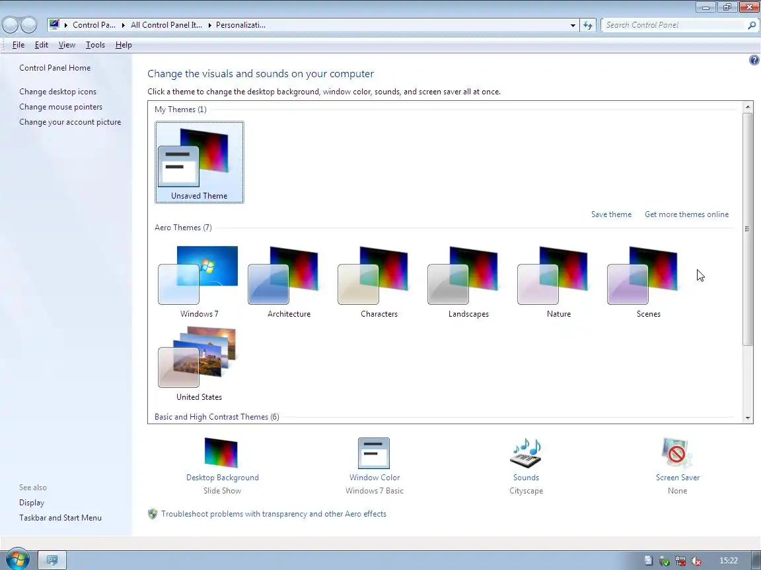Click the theme list scroll up arrow
Viewport: 761px width, 570px height.
click(747, 107)
